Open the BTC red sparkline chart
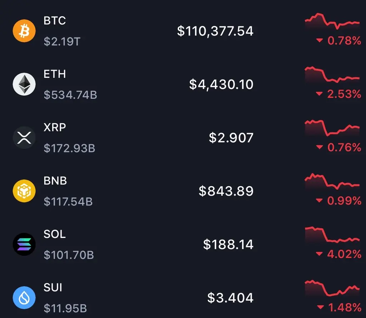Image resolution: width=366 pixels, height=318 pixels. [x=332, y=21]
